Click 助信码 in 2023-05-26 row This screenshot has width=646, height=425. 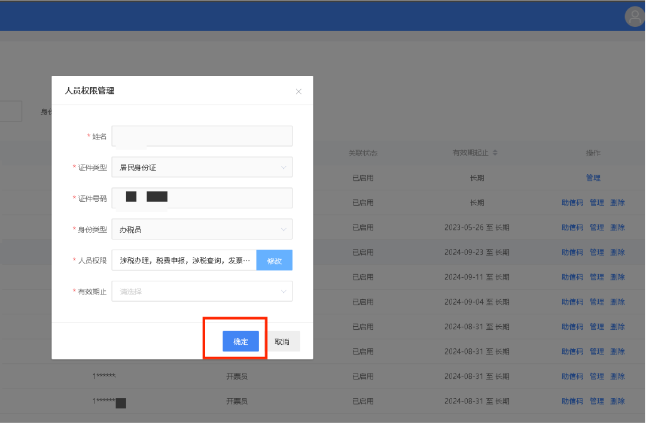[572, 227]
